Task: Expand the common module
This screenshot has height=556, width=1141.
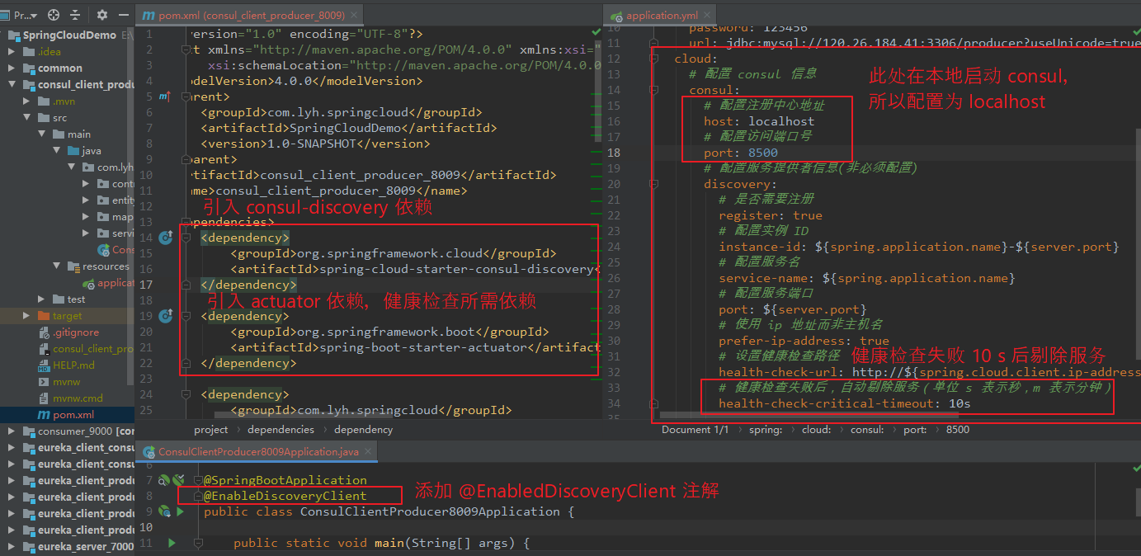Action: click(12, 68)
